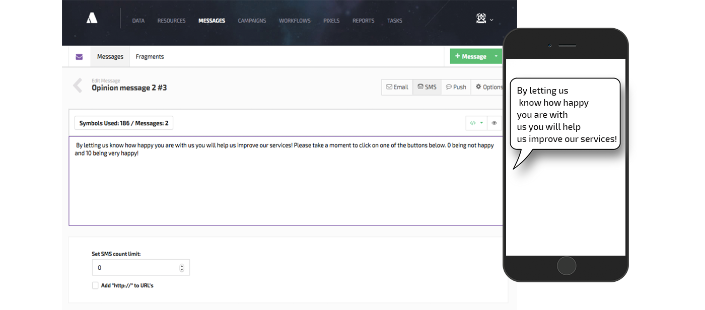Enable the Add "http://" to URL's checkbox
Image resolution: width=705 pixels, height=310 pixels.
(95, 285)
